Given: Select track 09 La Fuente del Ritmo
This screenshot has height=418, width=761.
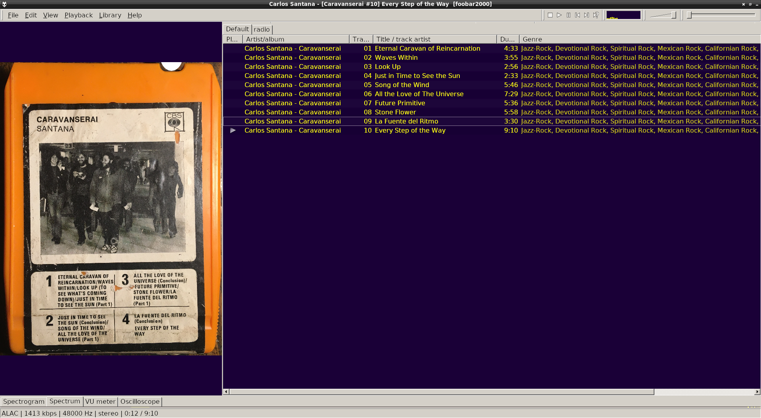Looking at the screenshot, I should (x=491, y=121).
